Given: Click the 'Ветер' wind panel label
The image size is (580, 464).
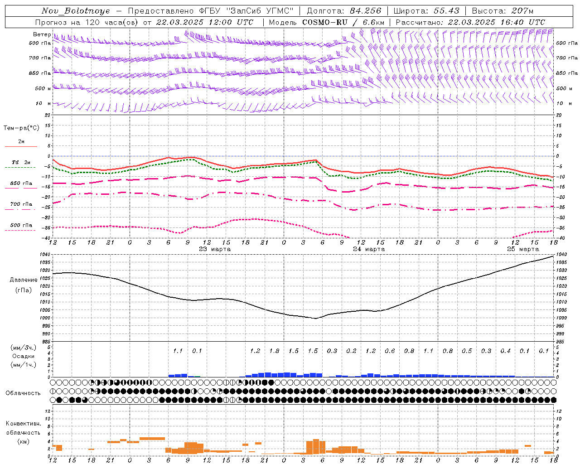Looking at the screenshot, I should coord(42,34).
